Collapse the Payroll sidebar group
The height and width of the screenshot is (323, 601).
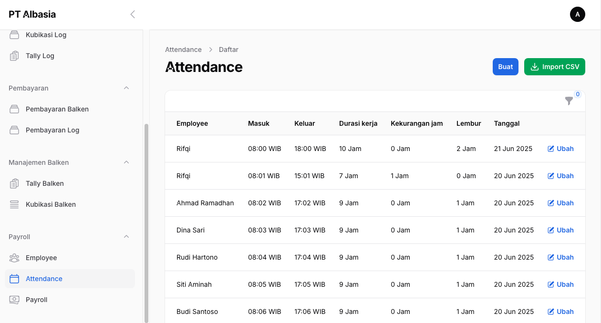[x=126, y=237]
